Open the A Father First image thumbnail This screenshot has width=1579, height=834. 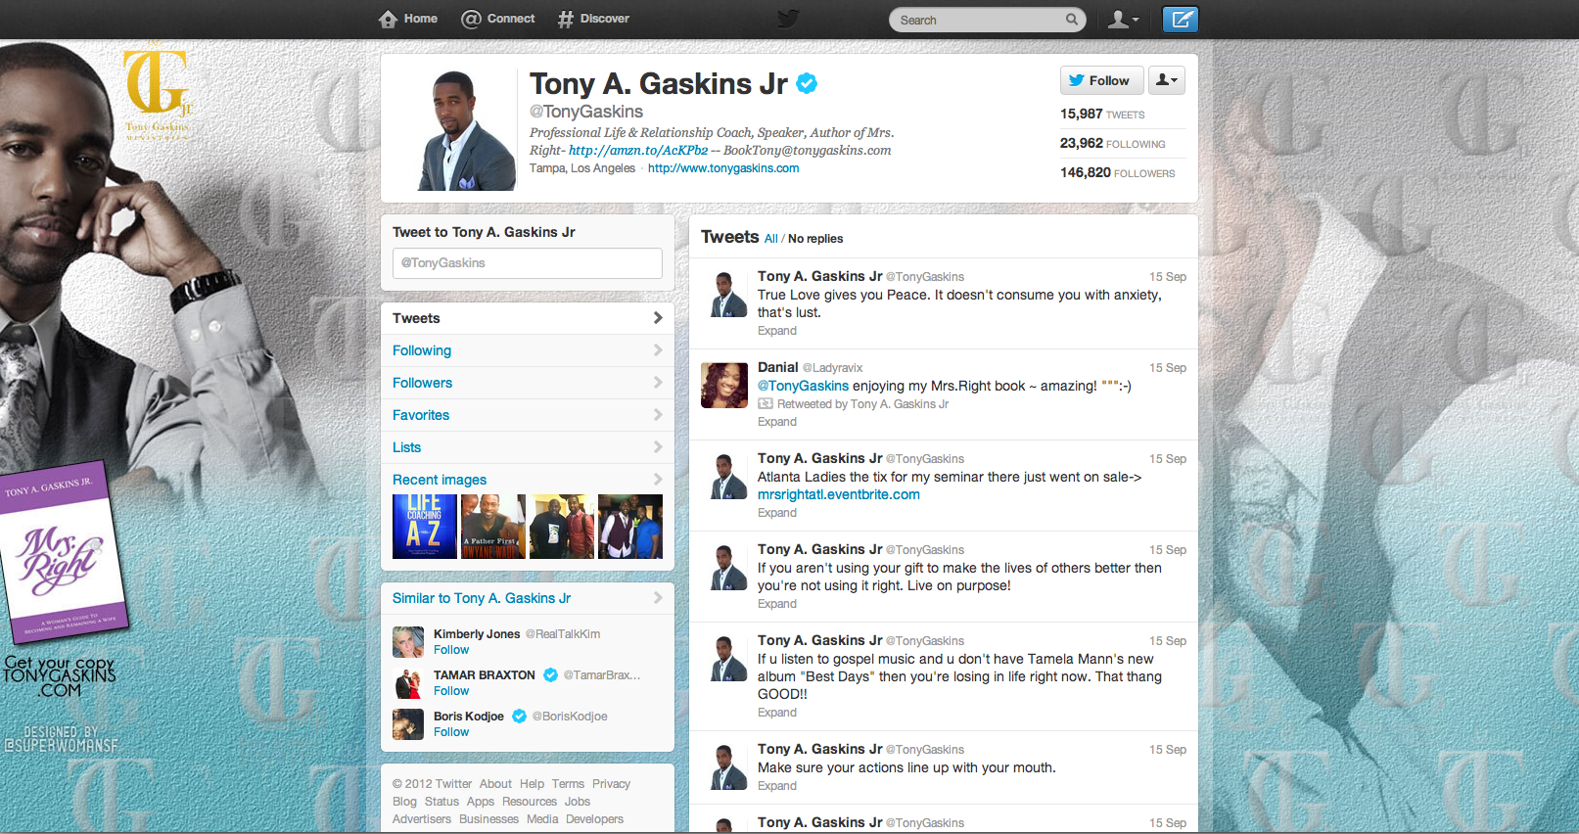(493, 527)
